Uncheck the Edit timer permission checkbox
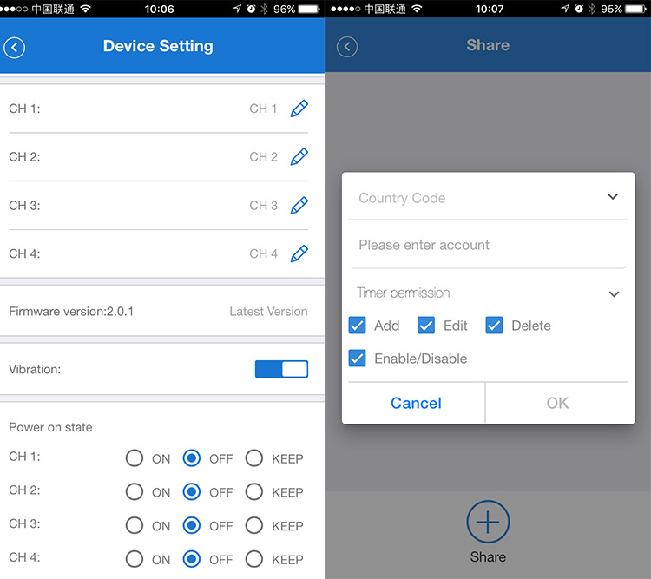 click(425, 326)
